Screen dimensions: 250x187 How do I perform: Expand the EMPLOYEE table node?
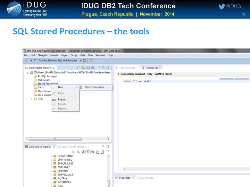51,168
